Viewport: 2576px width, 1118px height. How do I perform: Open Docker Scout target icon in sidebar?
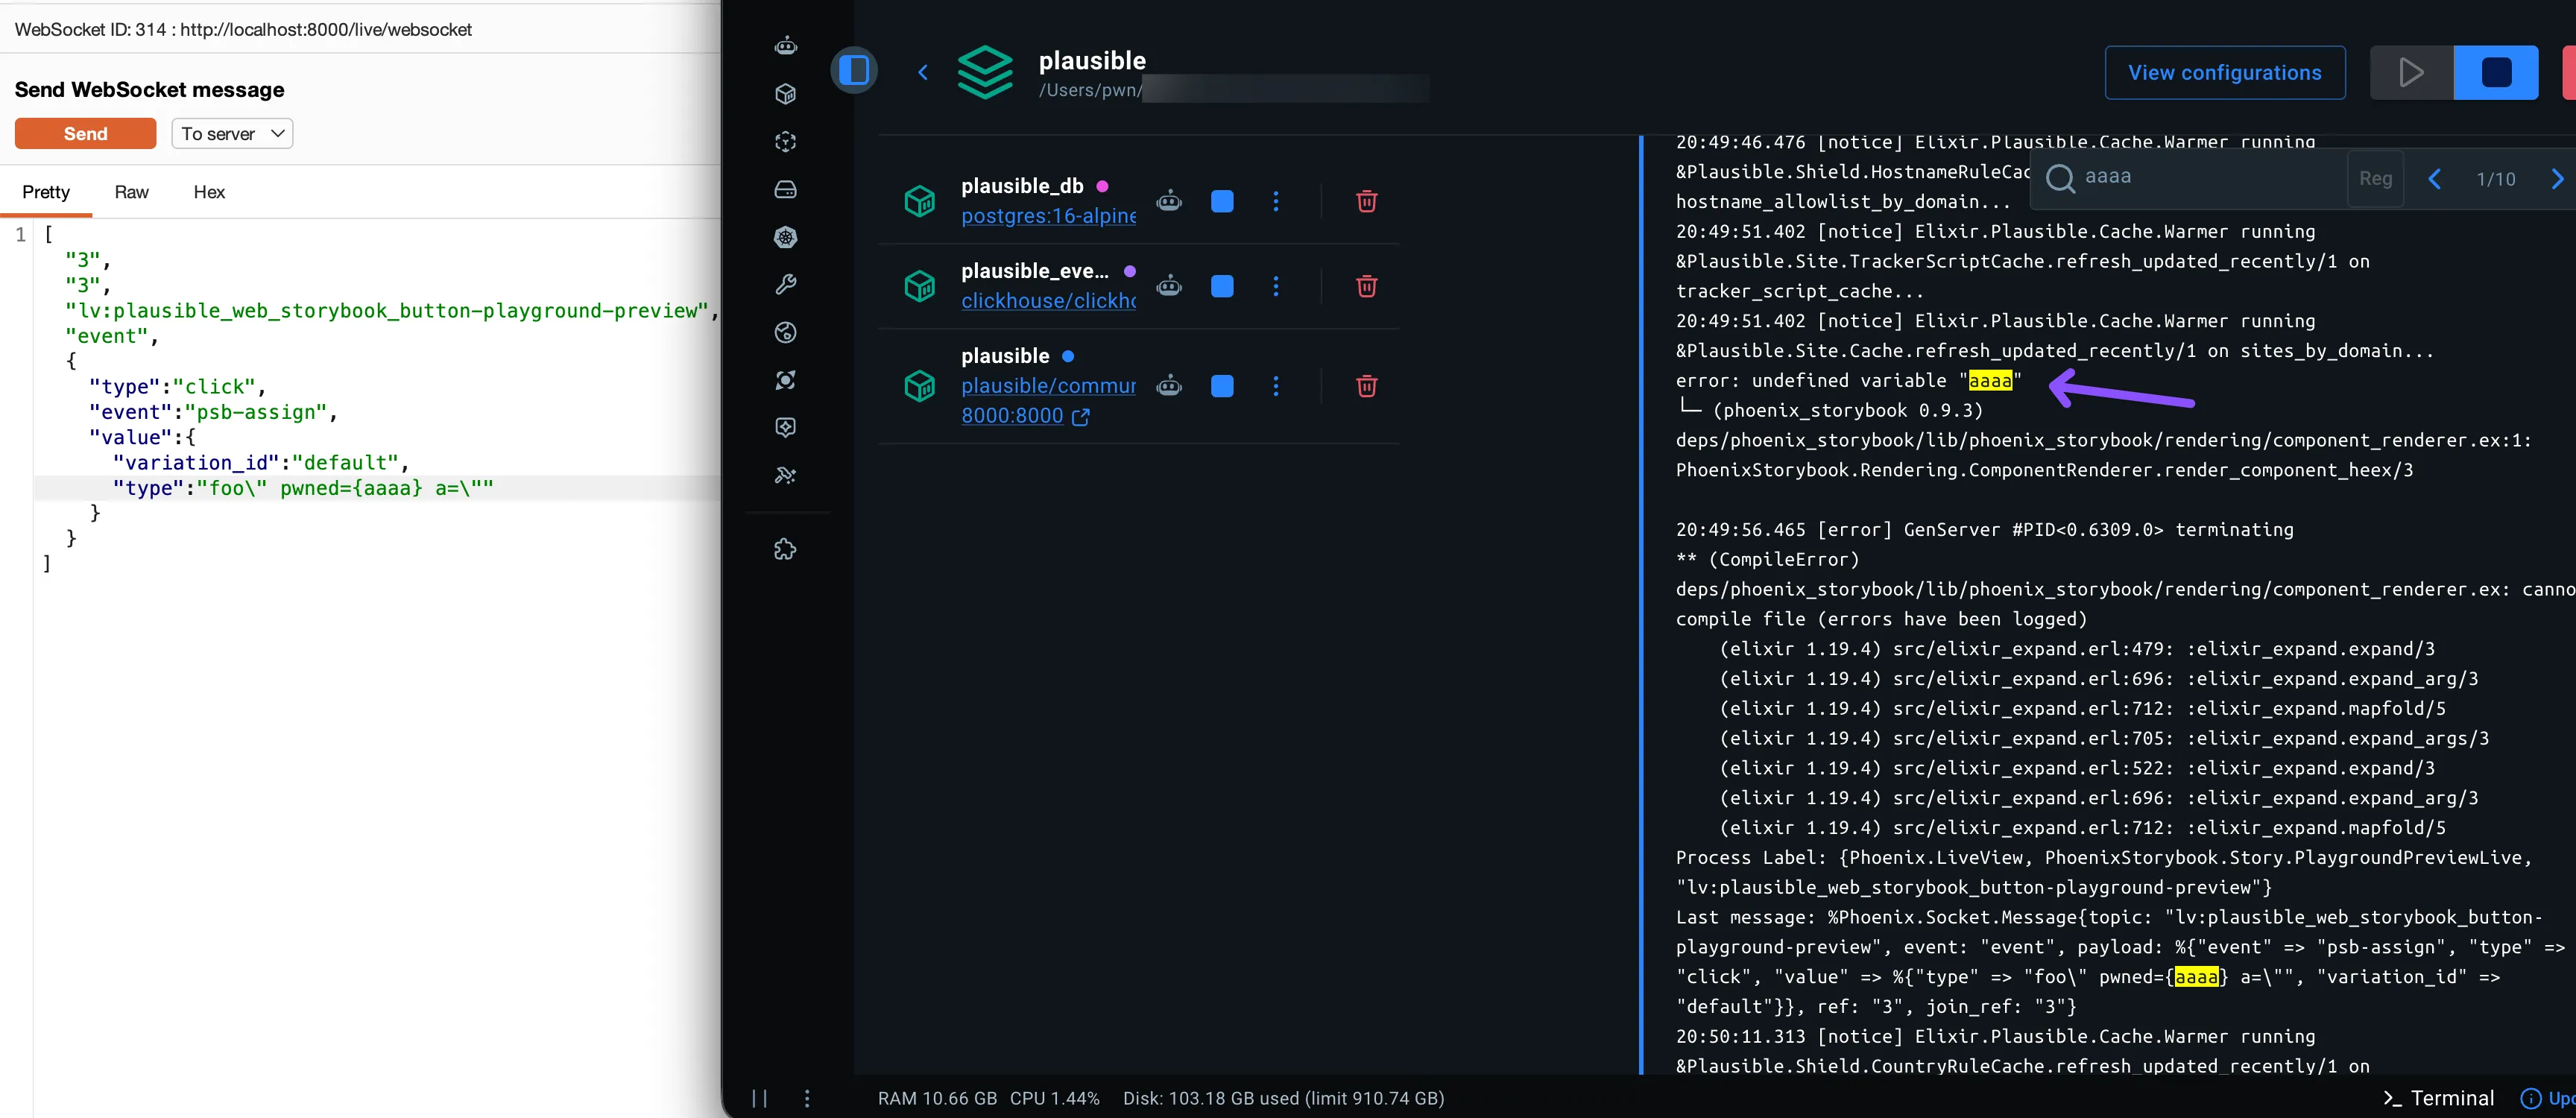click(x=786, y=380)
